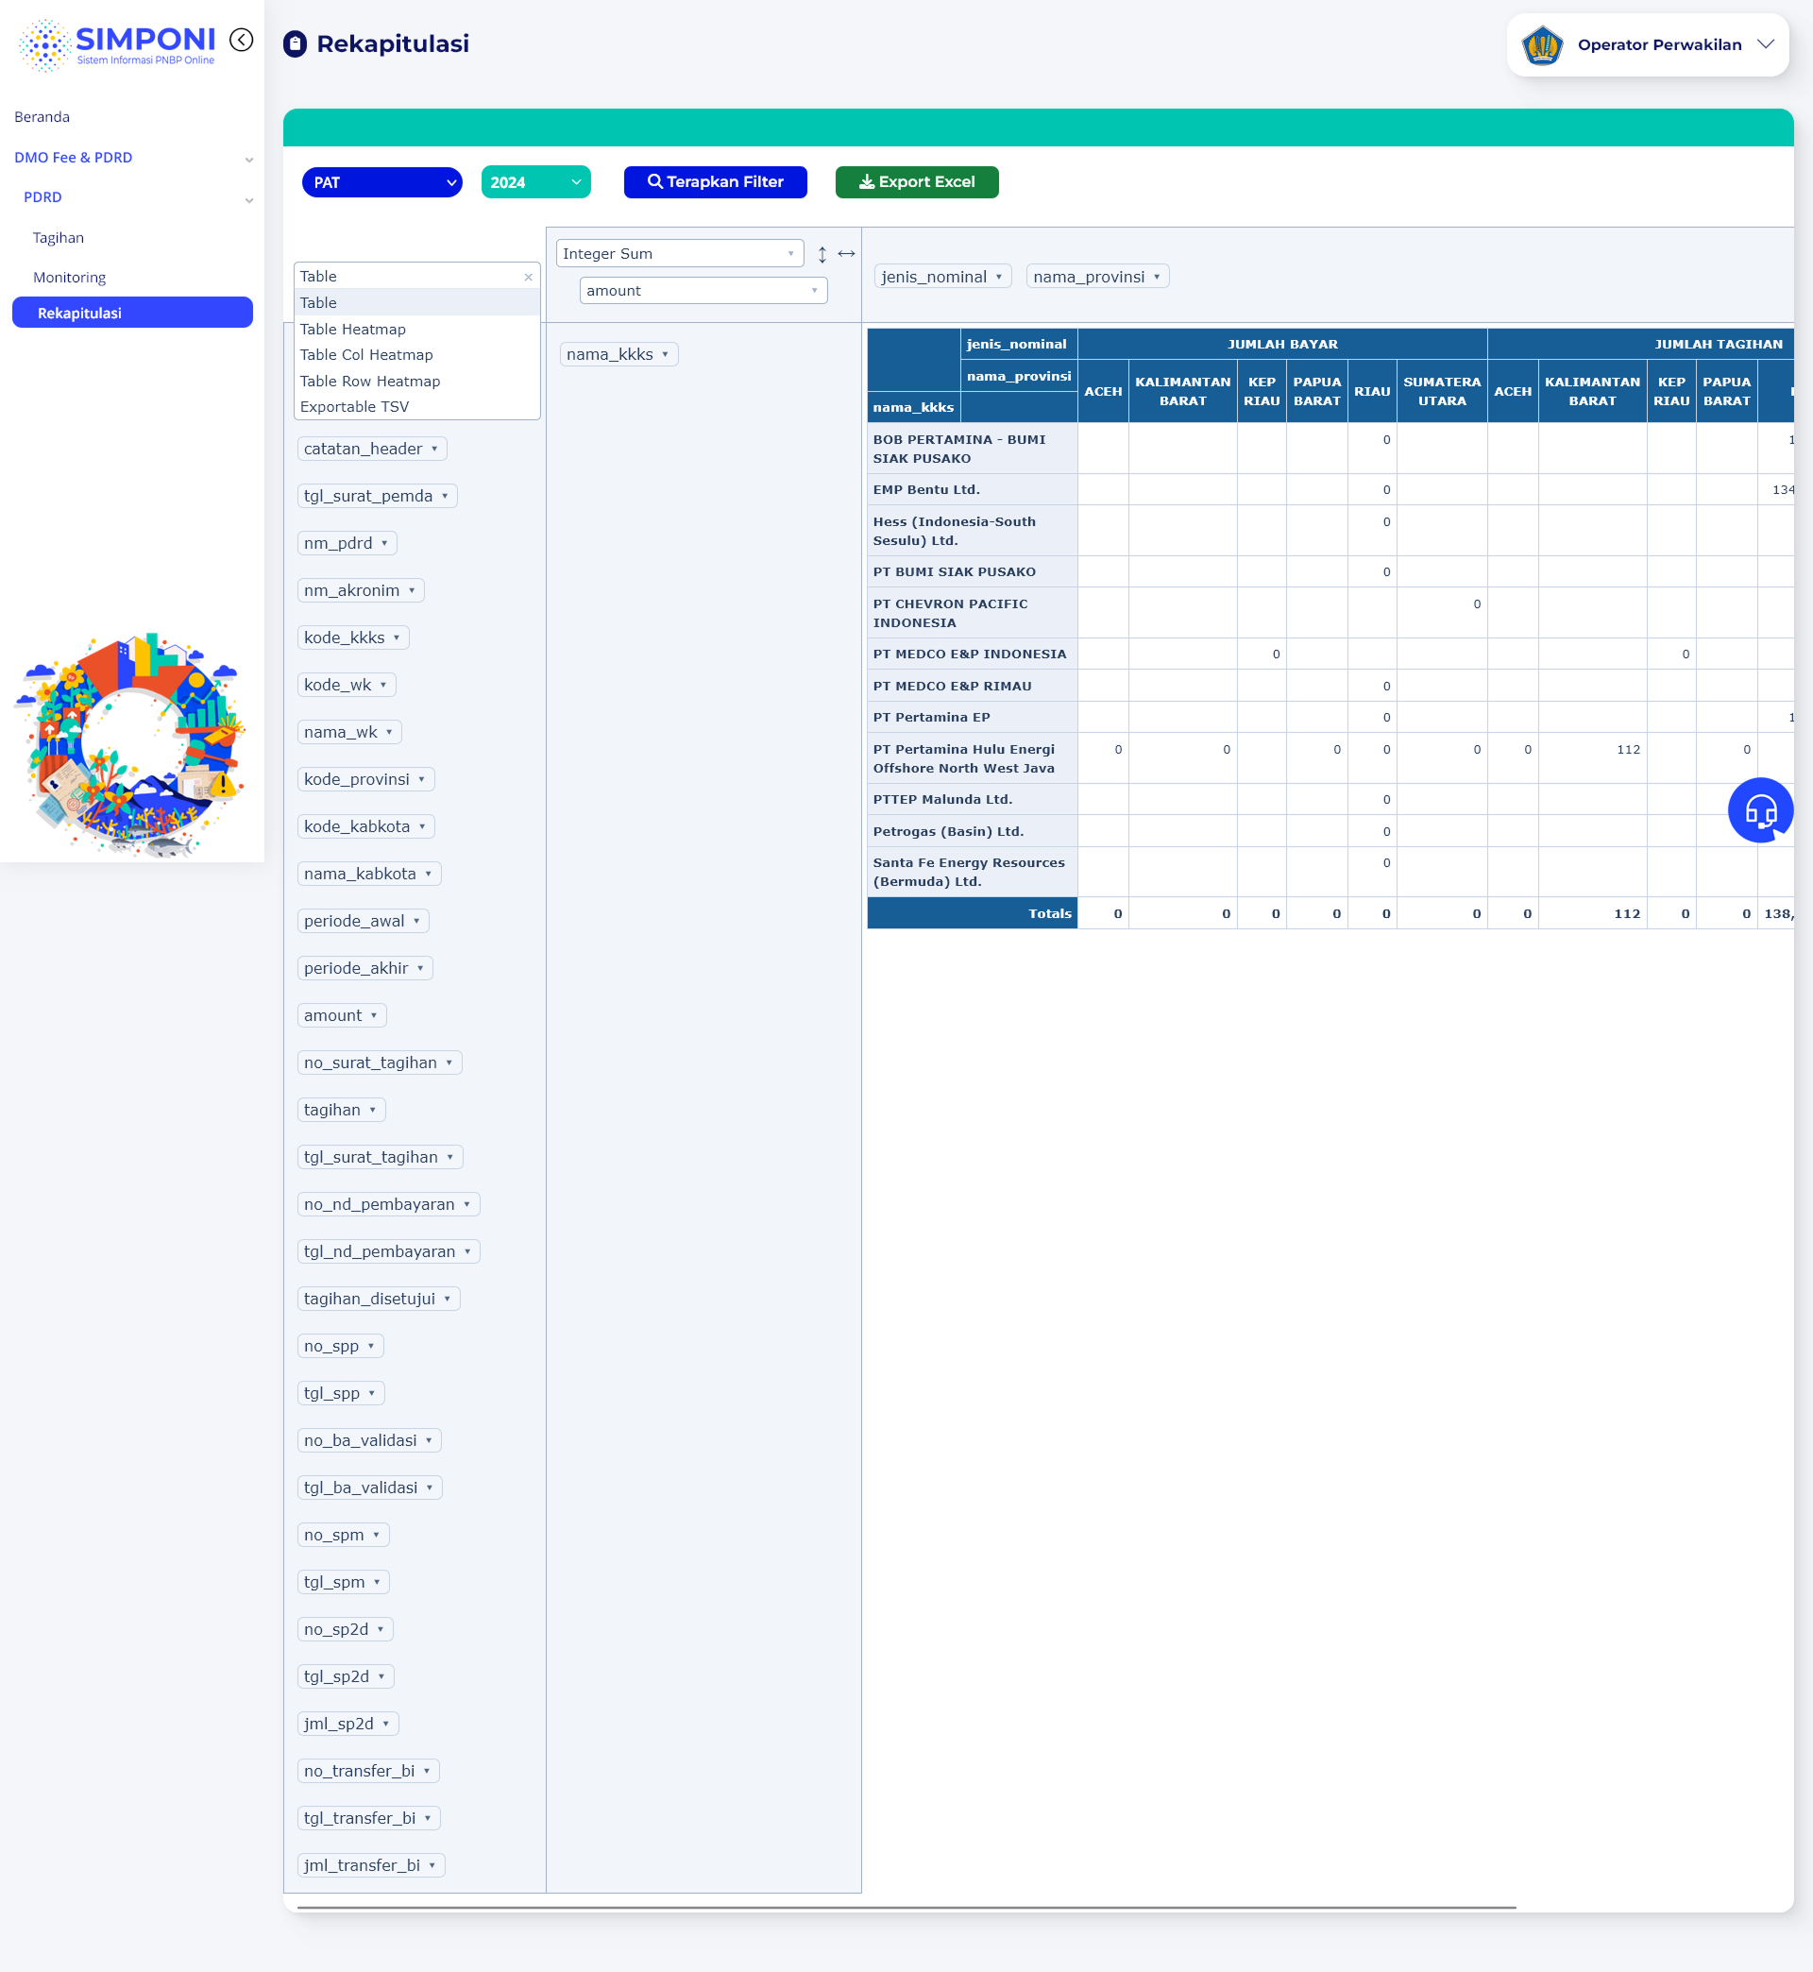Choose Table Row Heatmap renderer option
Screen dimensions: 1813x1972
point(417,382)
